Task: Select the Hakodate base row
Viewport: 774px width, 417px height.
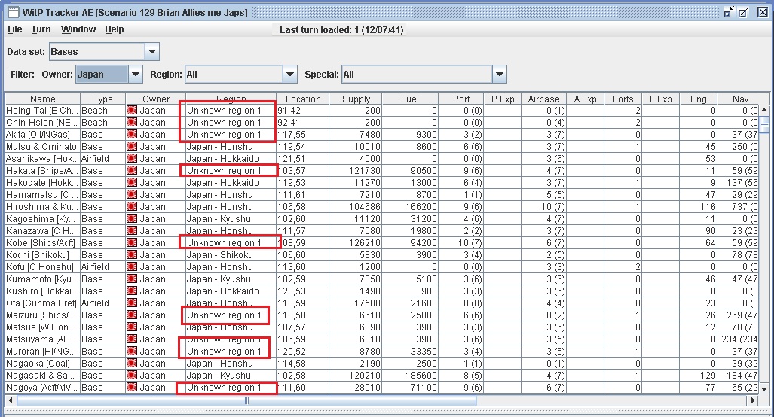Action: pos(381,183)
